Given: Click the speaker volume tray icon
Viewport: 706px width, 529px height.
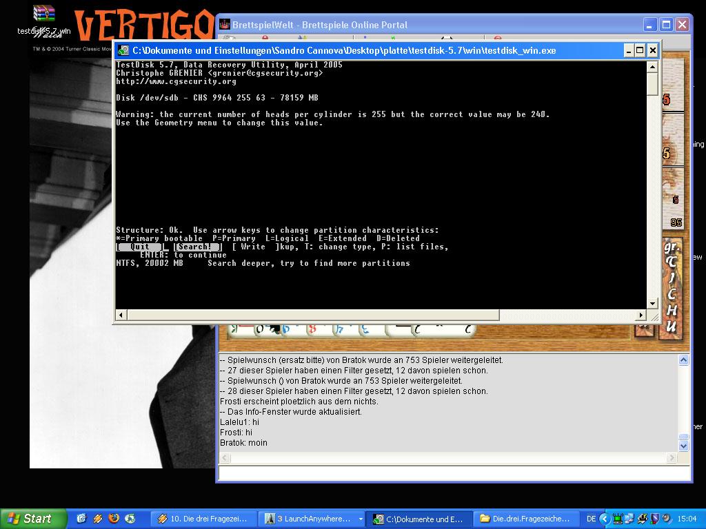Looking at the screenshot, I should coord(667,519).
